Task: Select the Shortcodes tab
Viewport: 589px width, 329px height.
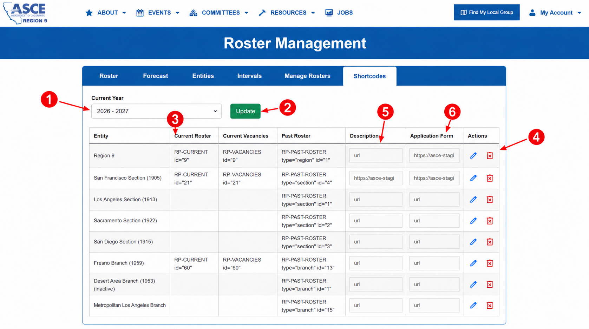Action: (369, 76)
